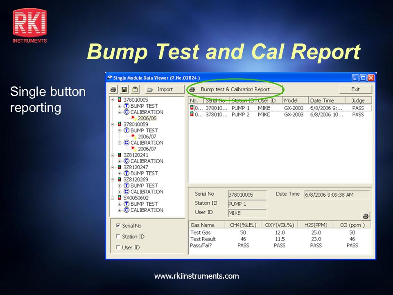
Task: Click the User ID field showing MIKE
Action: pos(247,213)
